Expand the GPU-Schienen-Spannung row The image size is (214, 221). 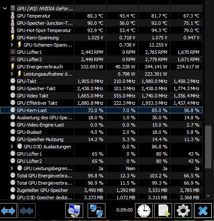click(12, 45)
